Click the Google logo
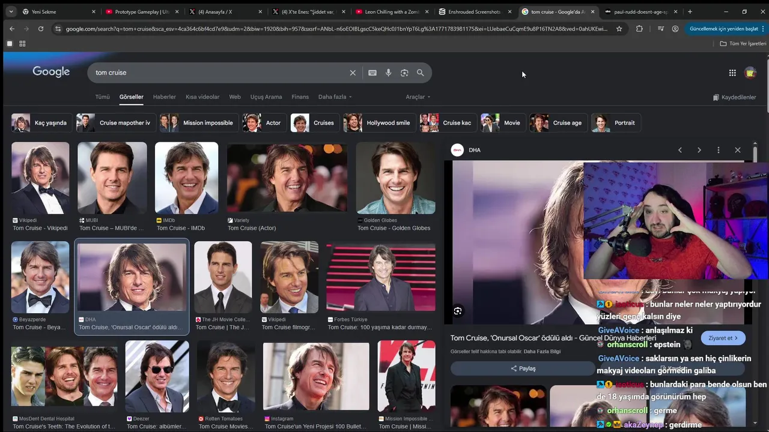 click(51, 72)
